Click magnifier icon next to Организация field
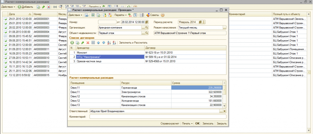 [x=147, y=28]
